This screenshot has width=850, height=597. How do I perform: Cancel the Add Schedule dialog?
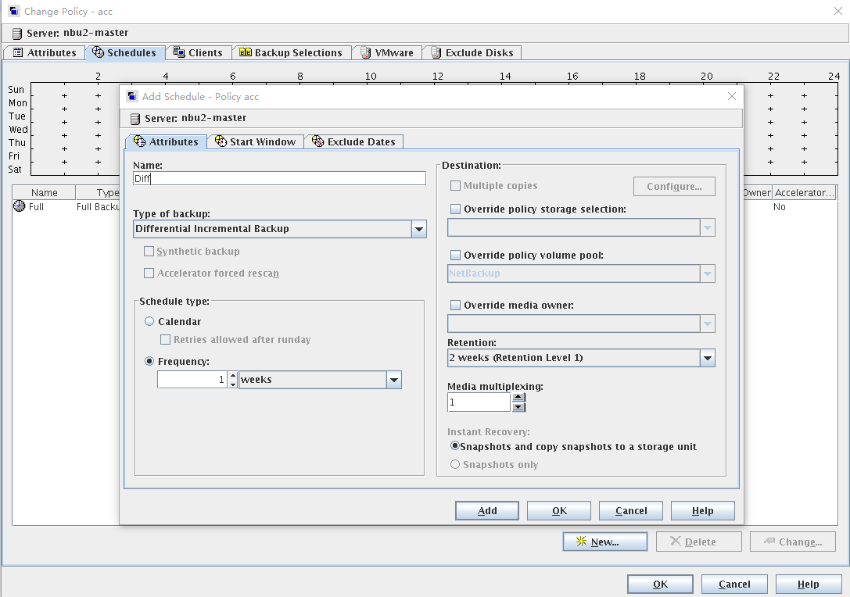[630, 510]
